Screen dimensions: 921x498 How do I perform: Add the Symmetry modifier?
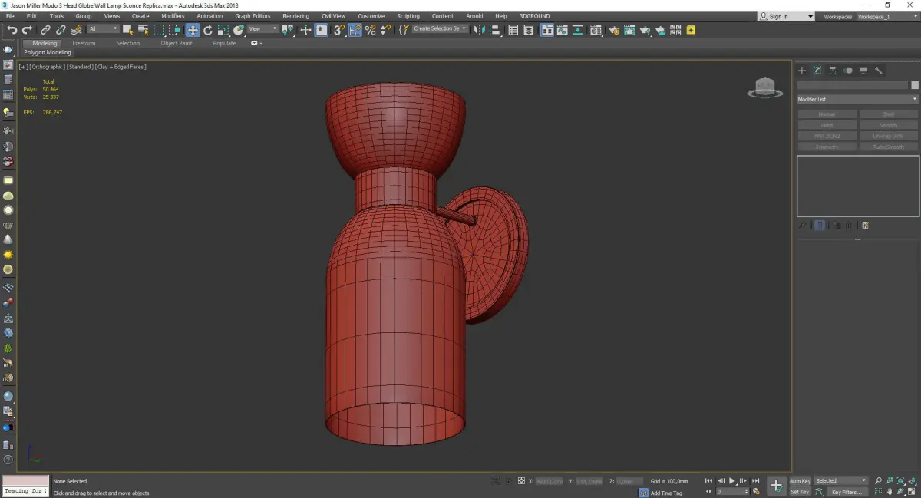point(827,147)
